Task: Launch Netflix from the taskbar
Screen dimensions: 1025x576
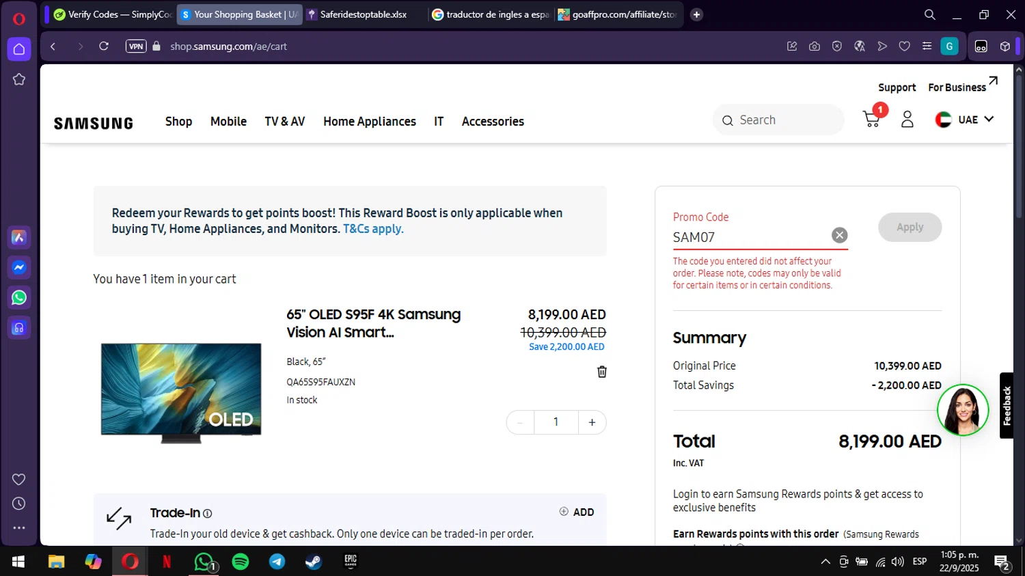Action: (166, 562)
